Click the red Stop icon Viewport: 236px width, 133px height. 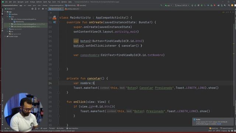[x=215, y=6]
